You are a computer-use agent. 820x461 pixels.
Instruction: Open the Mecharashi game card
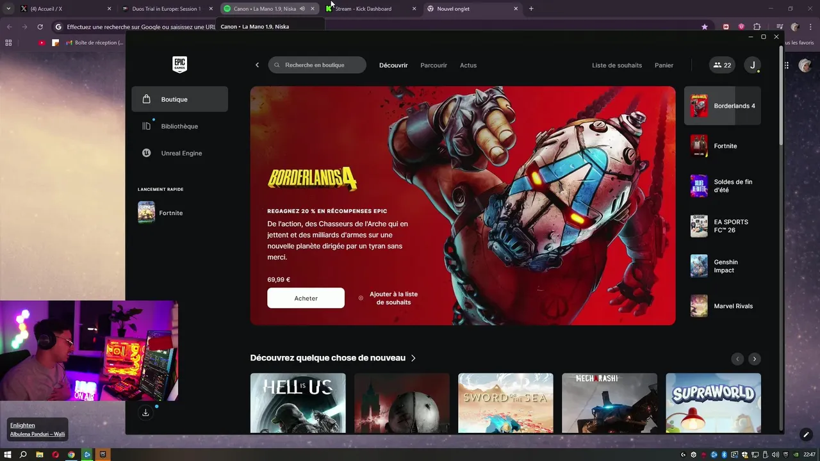609,403
